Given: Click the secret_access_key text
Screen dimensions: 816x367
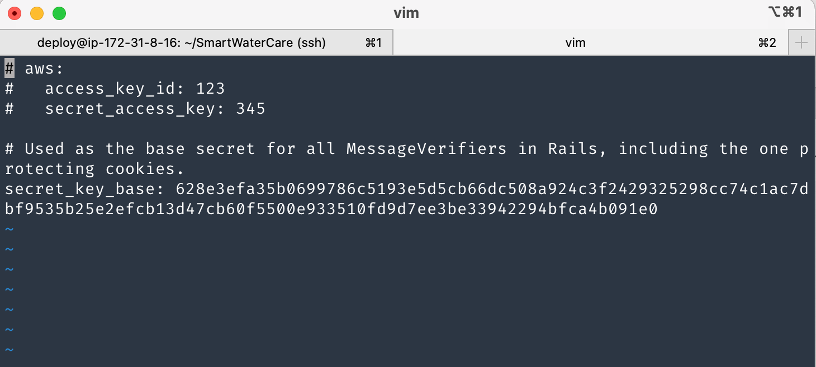Looking at the screenshot, I should [130, 109].
